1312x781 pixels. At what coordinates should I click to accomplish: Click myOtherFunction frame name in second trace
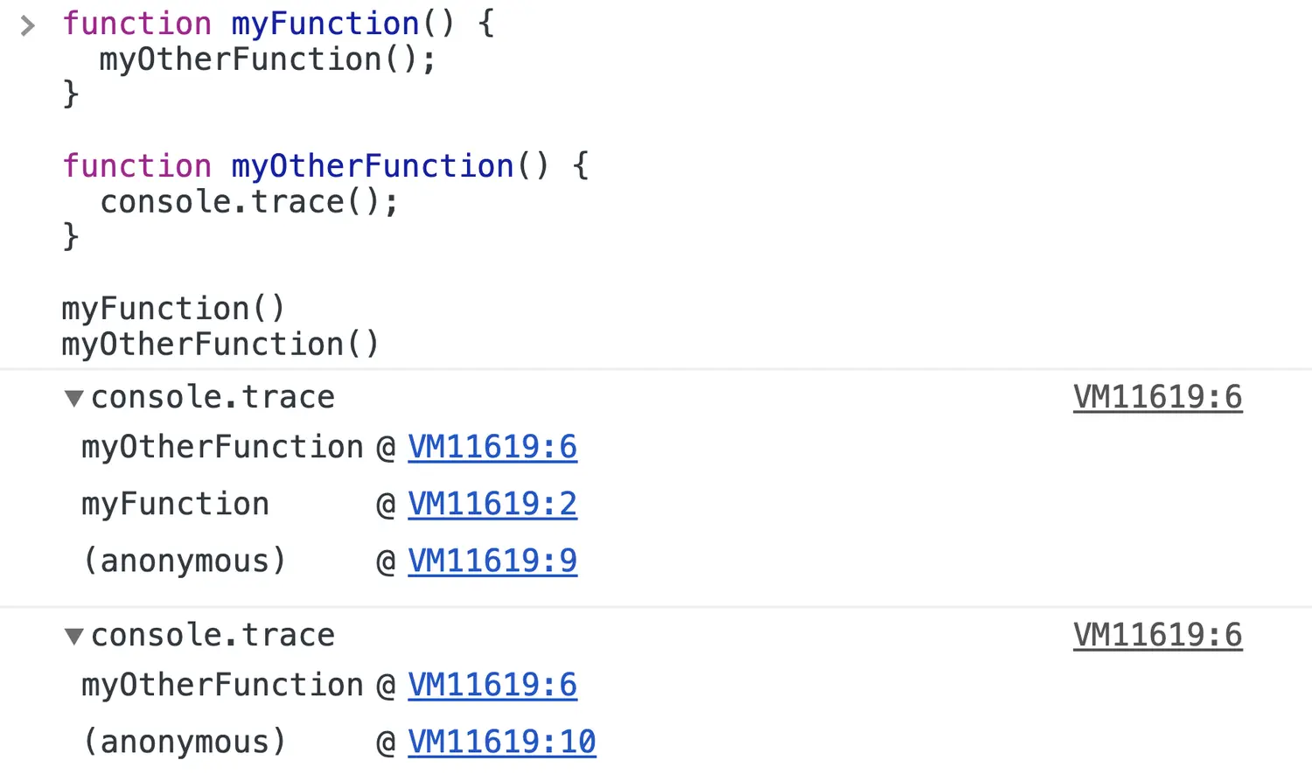tap(222, 686)
